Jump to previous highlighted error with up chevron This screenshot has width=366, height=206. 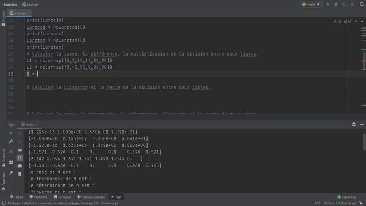point(356,21)
